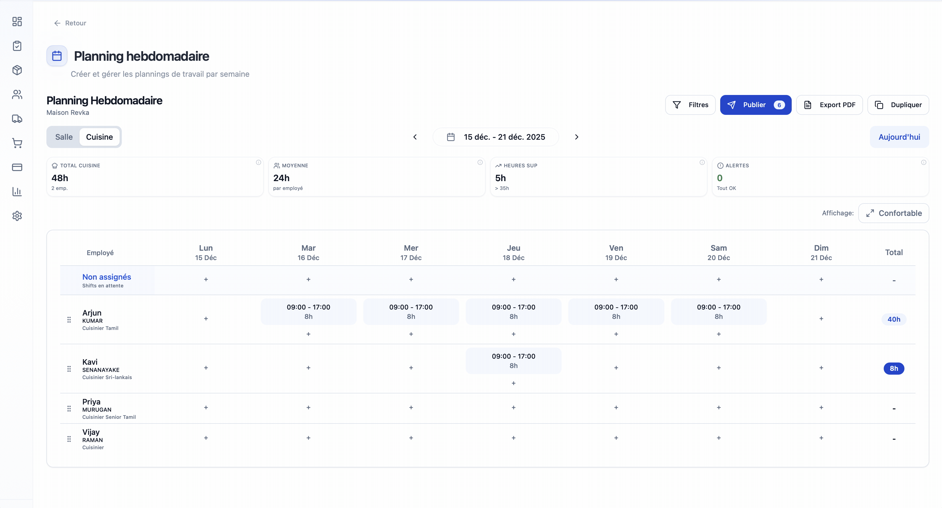Open the shopping cart sidebar icon
Viewport: 942px width, 508px height.
pos(17,143)
